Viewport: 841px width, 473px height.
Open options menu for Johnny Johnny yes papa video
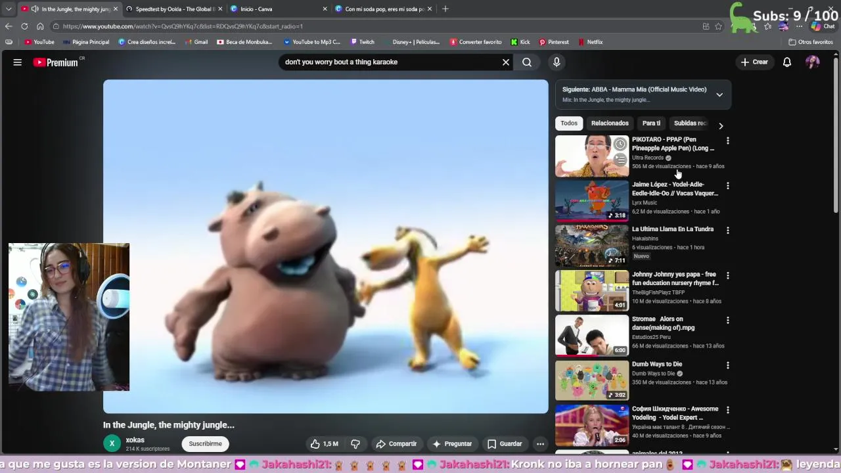pyautogui.click(x=727, y=275)
